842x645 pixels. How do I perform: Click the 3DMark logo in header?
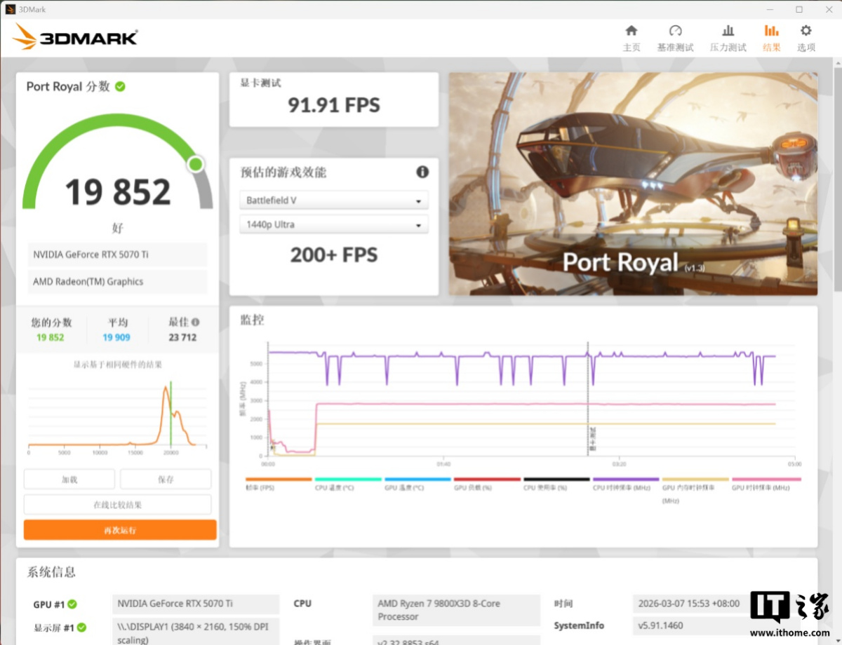[75, 37]
